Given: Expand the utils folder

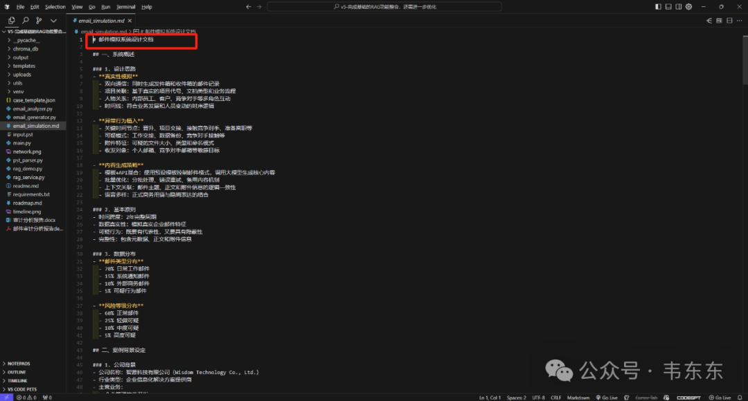Looking at the screenshot, I should (33, 83).
